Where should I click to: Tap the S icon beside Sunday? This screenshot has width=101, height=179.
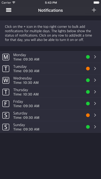pyautogui.click(x=6, y=127)
